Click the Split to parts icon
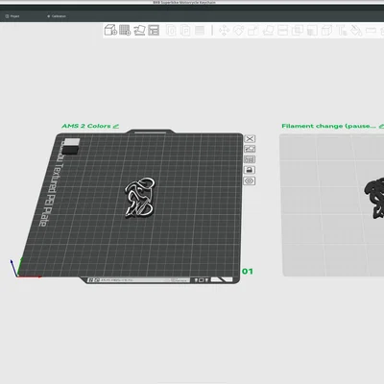 [185, 31]
